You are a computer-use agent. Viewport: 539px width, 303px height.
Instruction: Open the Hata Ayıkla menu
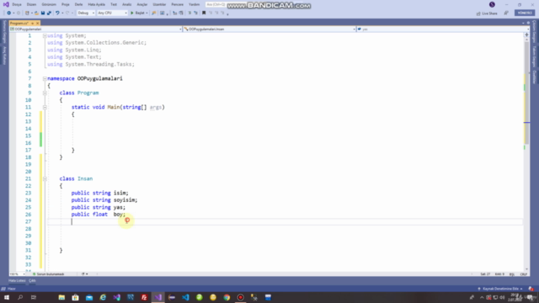point(96,4)
